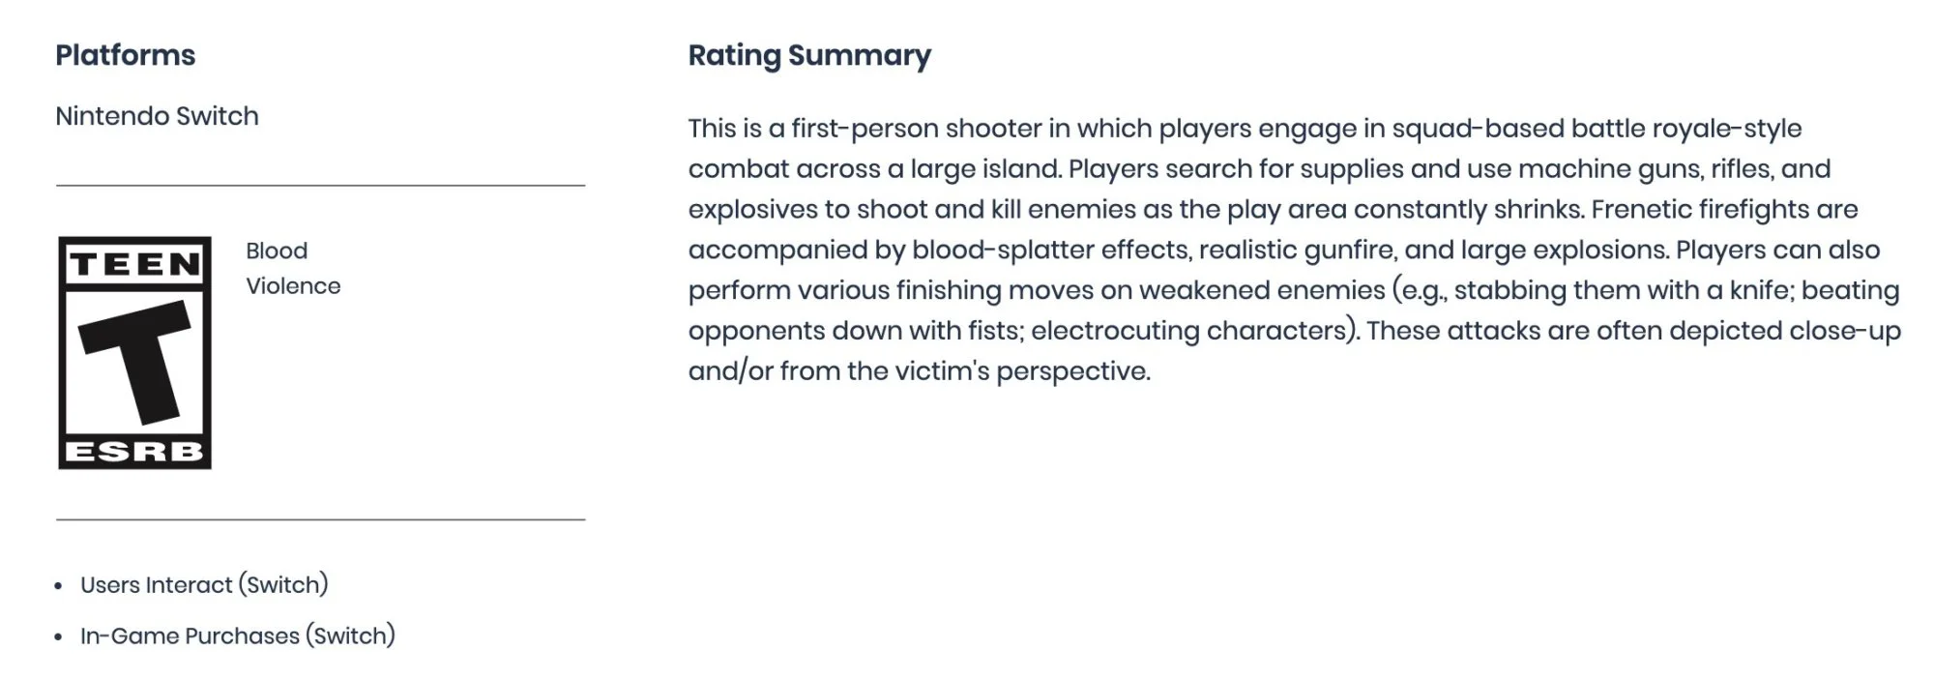1934x679 pixels.
Task: Click the ESRB text at badge bottom
Action: (x=134, y=452)
